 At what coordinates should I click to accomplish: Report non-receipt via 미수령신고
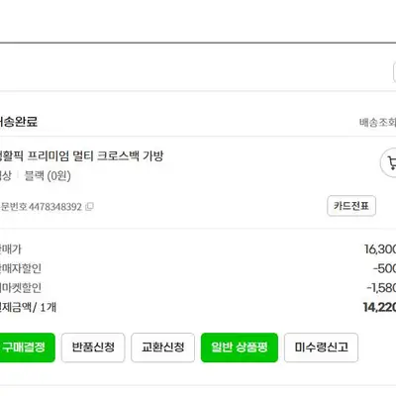point(321,347)
